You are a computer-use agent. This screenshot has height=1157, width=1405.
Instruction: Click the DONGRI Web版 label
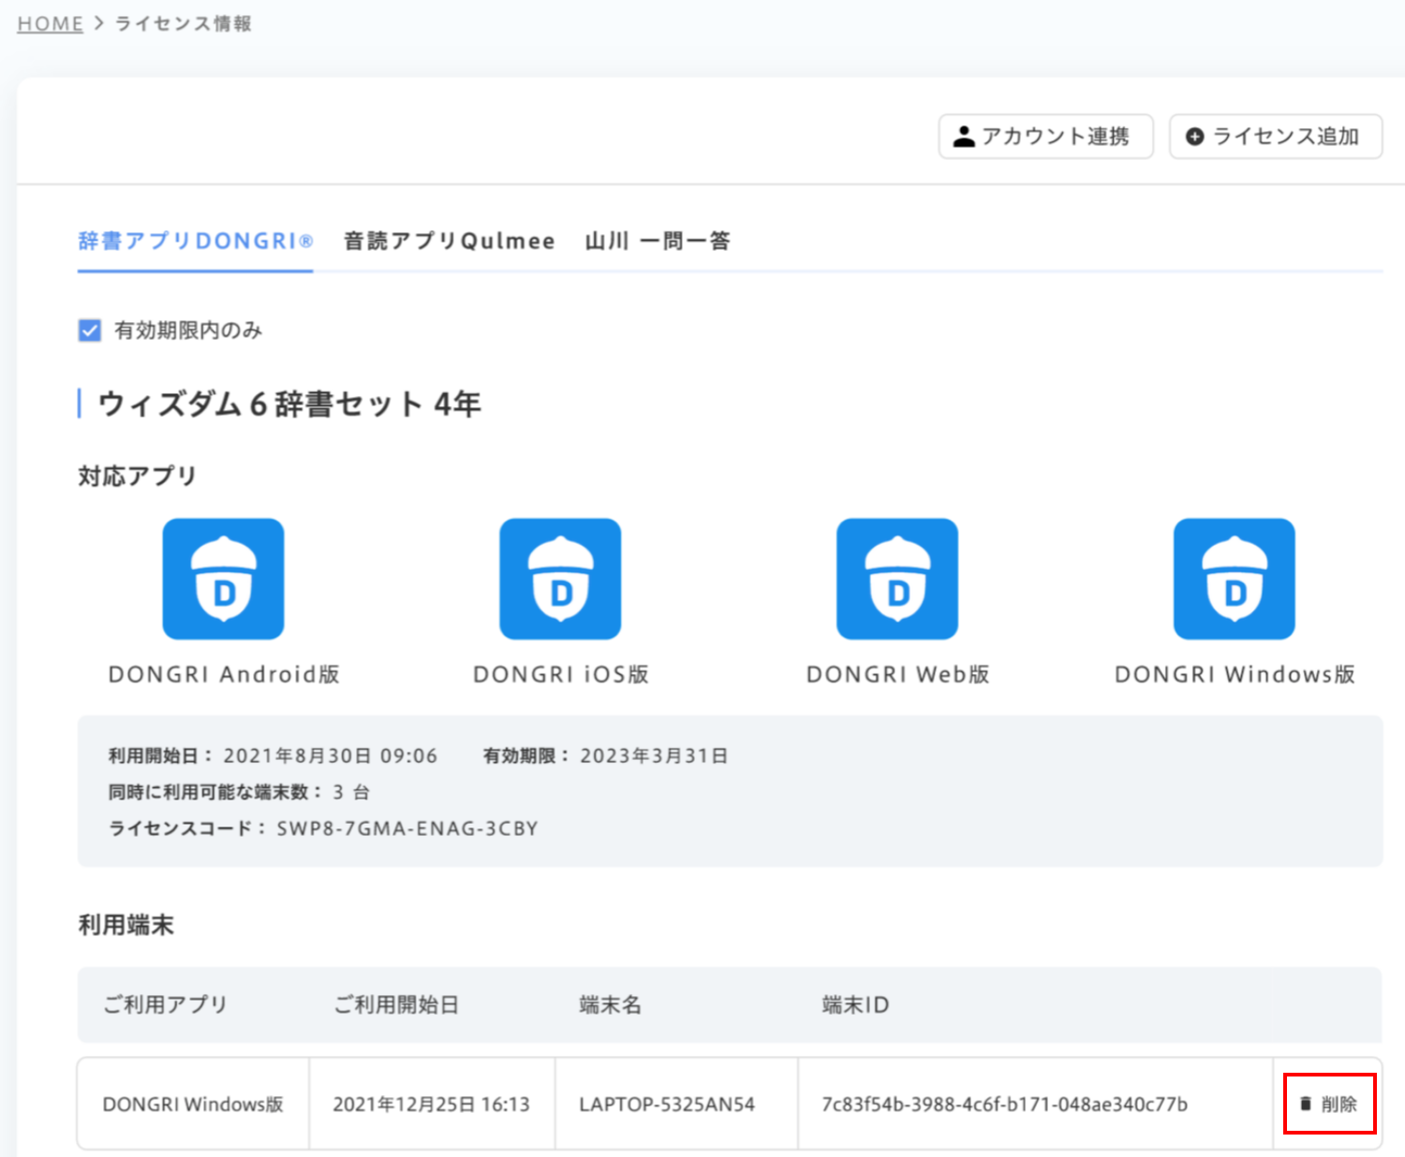click(898, 674)
